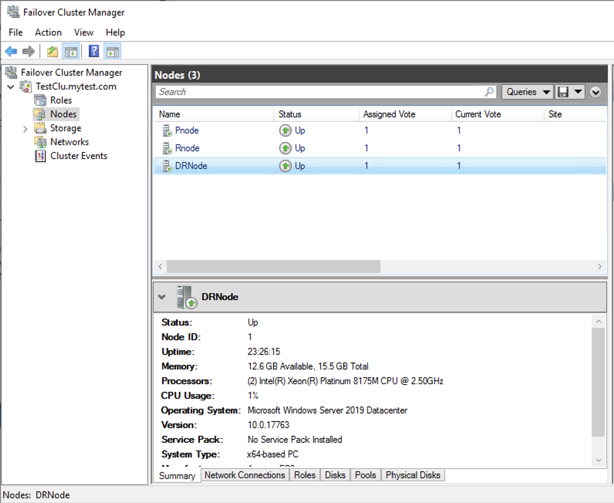
Task: Select Cluster Events in the tree
Action: pyautogui.click(x=79, y=156)
